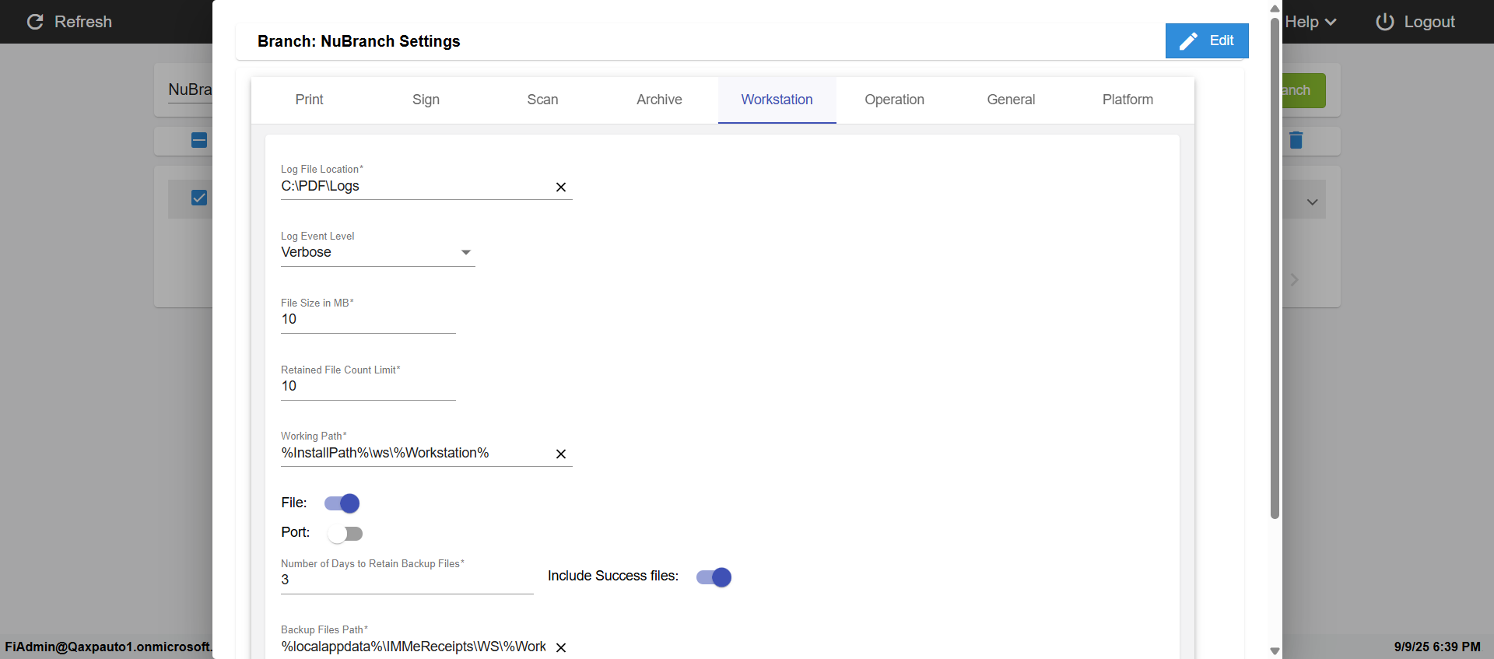Click the Logout power icon

(1384, 22)
